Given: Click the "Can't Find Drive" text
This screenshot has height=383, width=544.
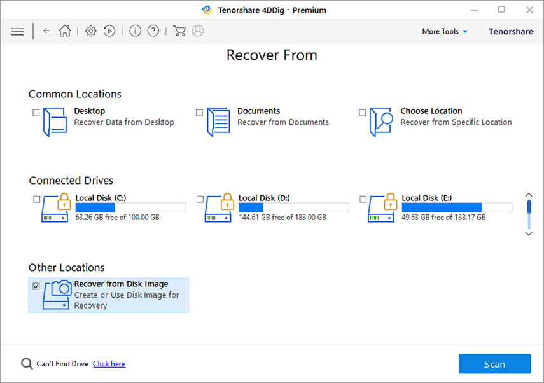Looking at the screenshot, I should 62,364.
